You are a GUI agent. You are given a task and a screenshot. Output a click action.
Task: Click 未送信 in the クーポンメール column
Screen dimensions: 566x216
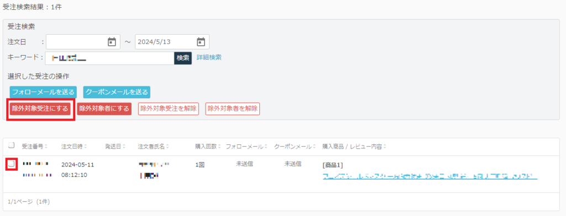(293, 164)
